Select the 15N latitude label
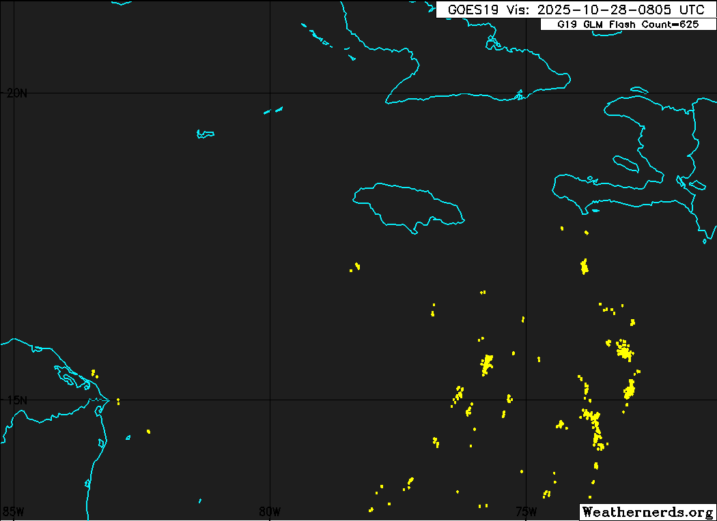 click(16, 400)
